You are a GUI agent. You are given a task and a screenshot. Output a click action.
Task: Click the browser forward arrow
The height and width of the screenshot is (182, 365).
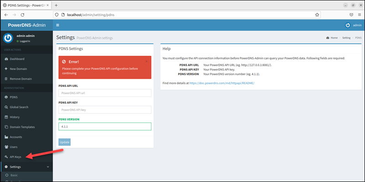point(14,15)
